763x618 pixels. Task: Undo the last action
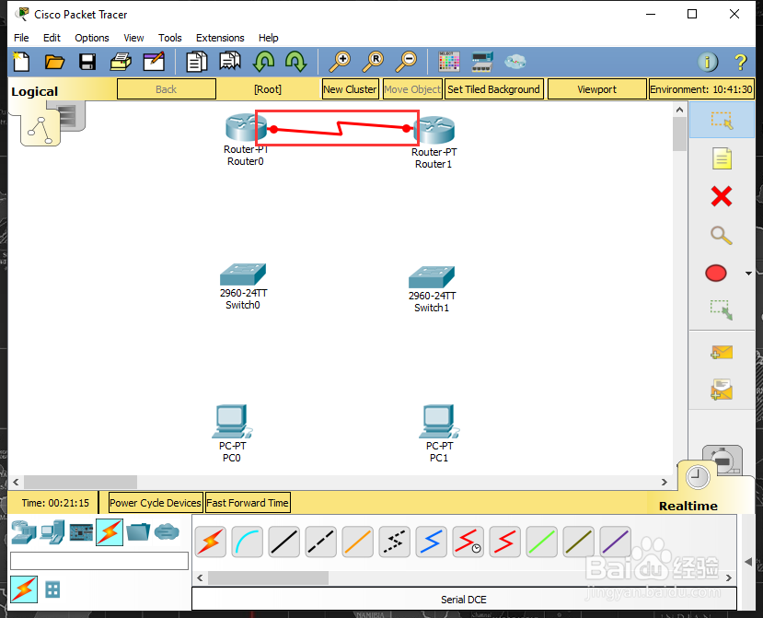coord(264,62)
